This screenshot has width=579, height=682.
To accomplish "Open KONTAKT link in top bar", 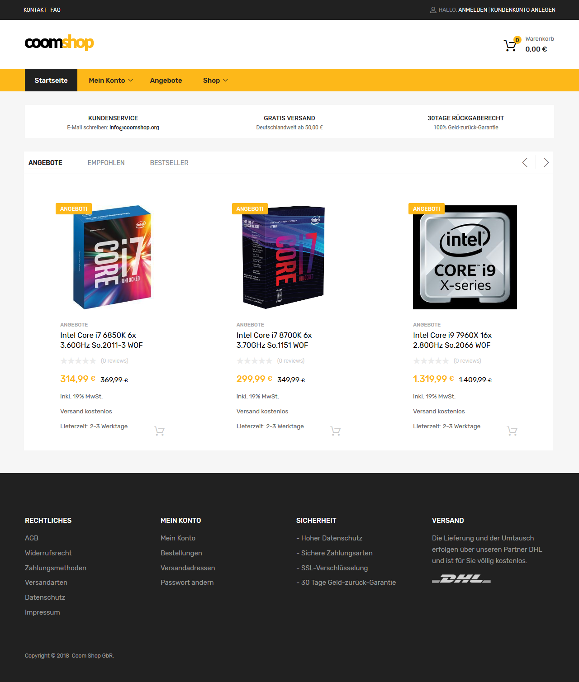I will (x=35, y=10).
